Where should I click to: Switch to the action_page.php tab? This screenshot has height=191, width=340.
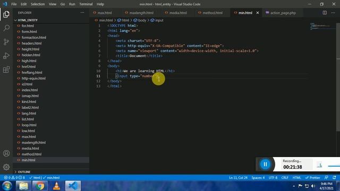pyautogui.click(x=283, y=13)
